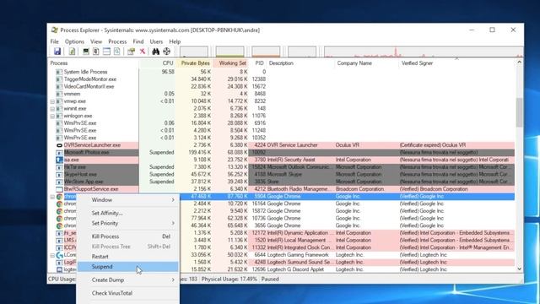Collapse the highlighted chrome process tree

pyautogui.click(x=52, y=197)
